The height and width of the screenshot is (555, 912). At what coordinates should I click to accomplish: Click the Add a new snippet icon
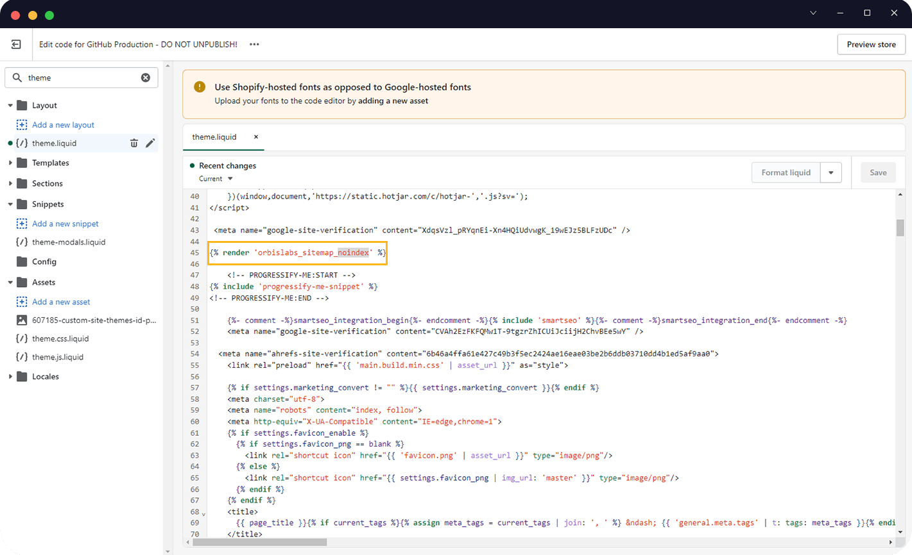pyautogui.click(x=22, y=224)
